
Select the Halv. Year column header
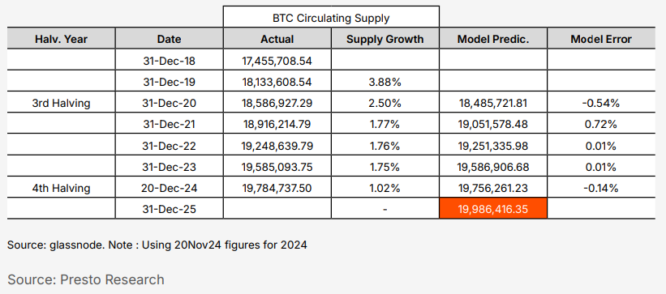pos(61,39)
